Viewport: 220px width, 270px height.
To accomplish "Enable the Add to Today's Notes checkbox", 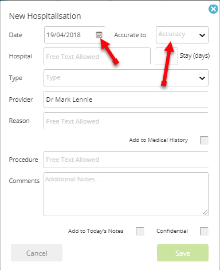I will pyautogui.click(x=140, y=231).
